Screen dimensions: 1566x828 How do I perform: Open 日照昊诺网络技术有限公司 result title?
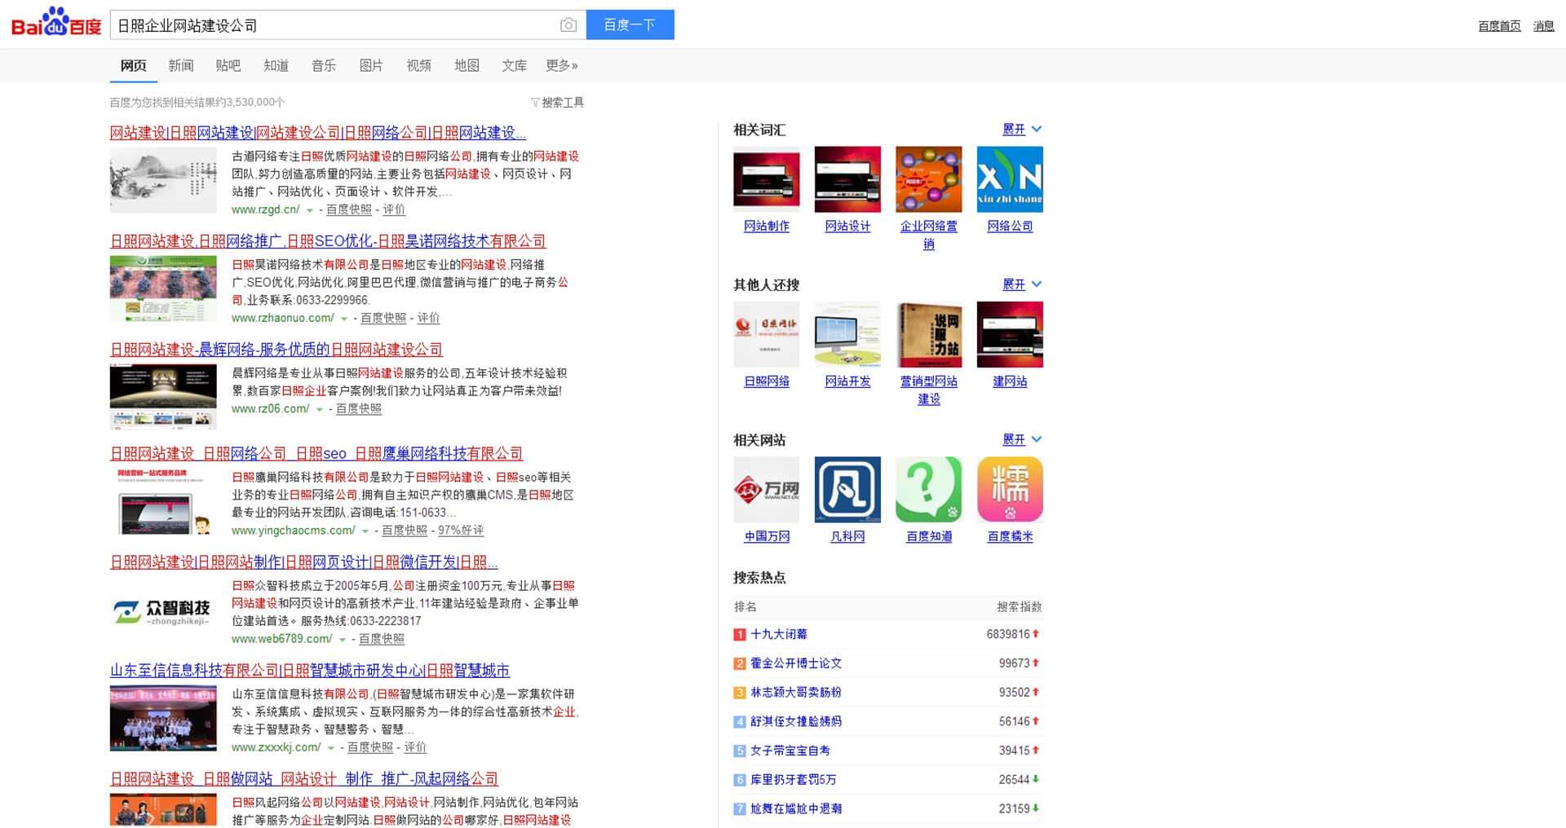(x=328, y=241)
